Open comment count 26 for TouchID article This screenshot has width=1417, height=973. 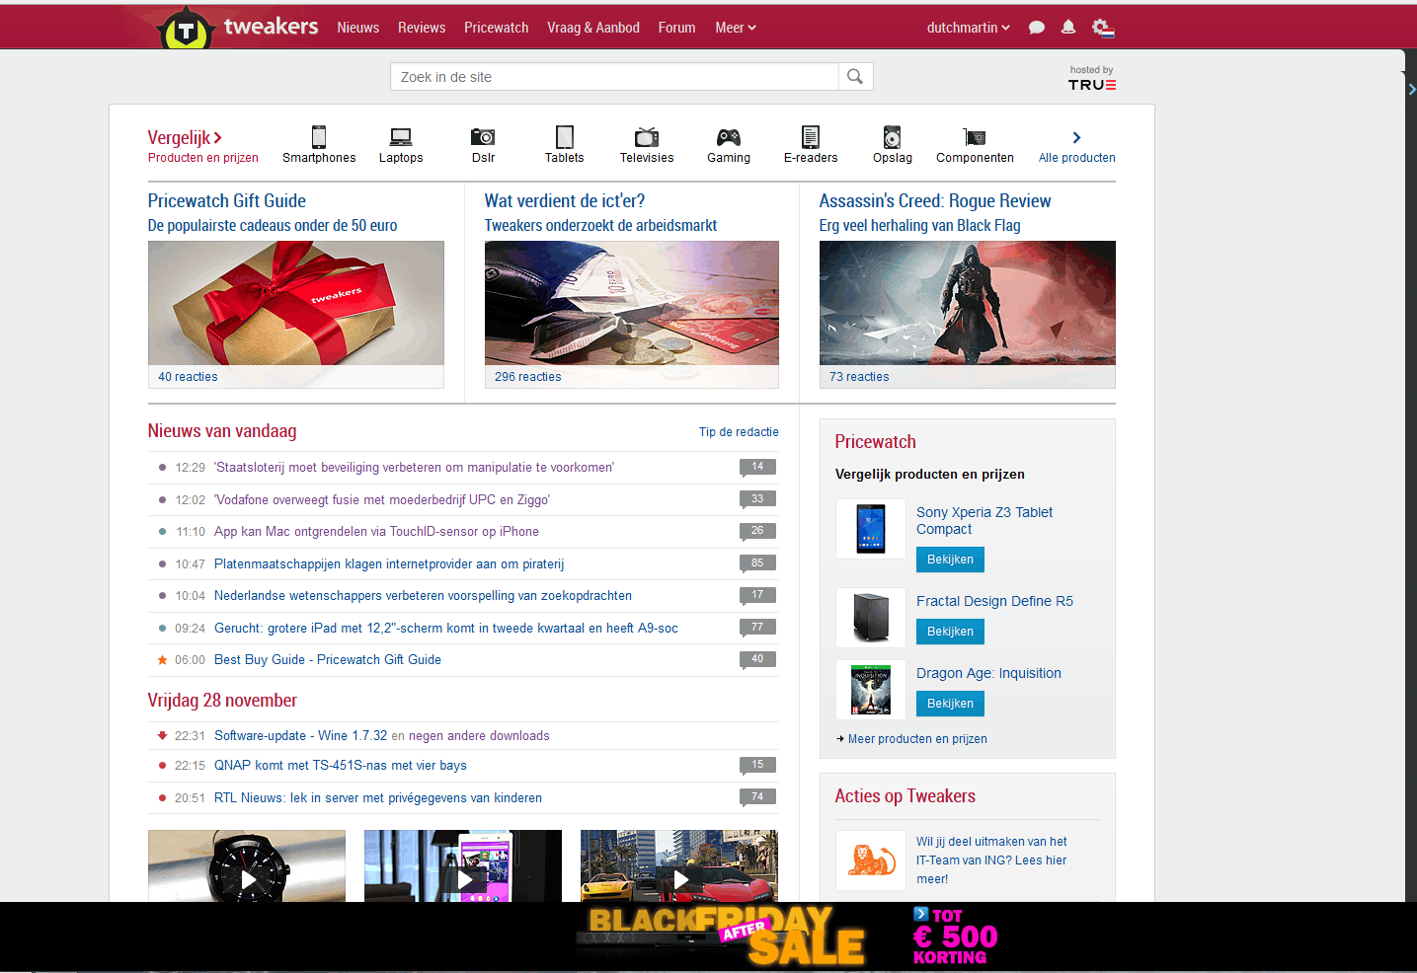coord(757,531)
